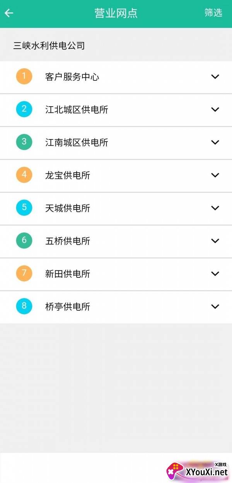Select the 营业网点 title bar
This screenshot has width=232, height=483.
tap(116, 13)
